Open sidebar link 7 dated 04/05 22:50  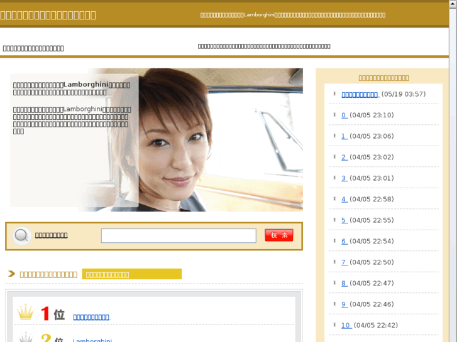pos(344,262)
